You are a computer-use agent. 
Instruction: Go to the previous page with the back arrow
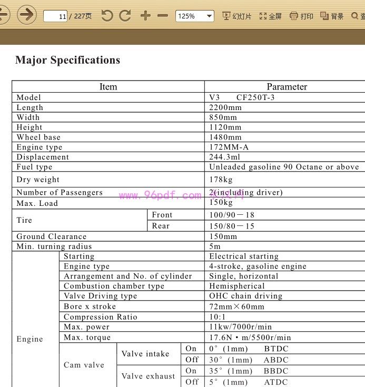tap(4, 15)
